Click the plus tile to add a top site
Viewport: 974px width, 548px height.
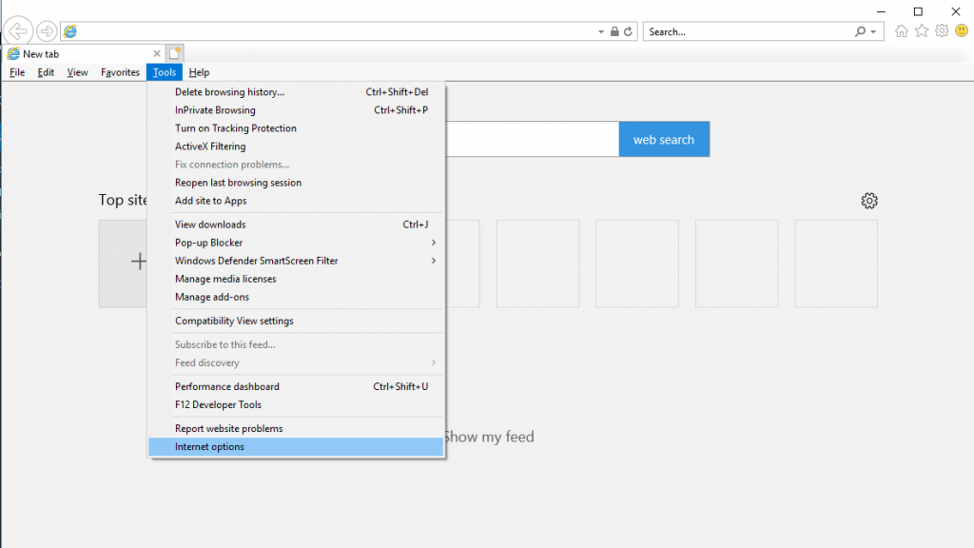tap(123, 263)
